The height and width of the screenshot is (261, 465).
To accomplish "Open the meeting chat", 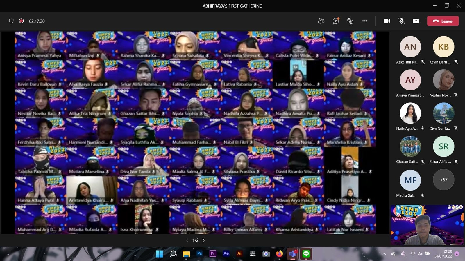I will coord(336,21).
